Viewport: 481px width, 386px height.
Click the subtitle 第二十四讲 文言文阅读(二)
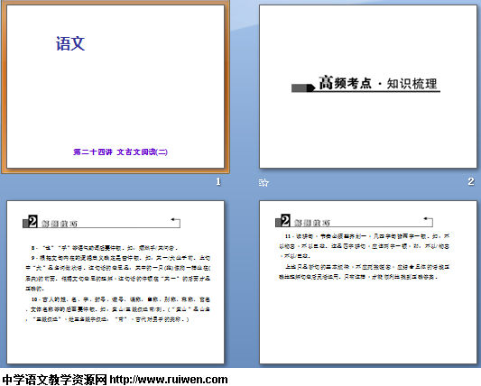pyautogui.click(x=120, y=152)
